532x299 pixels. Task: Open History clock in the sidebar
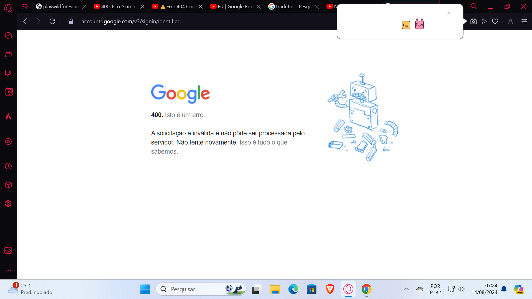[8, 166]
